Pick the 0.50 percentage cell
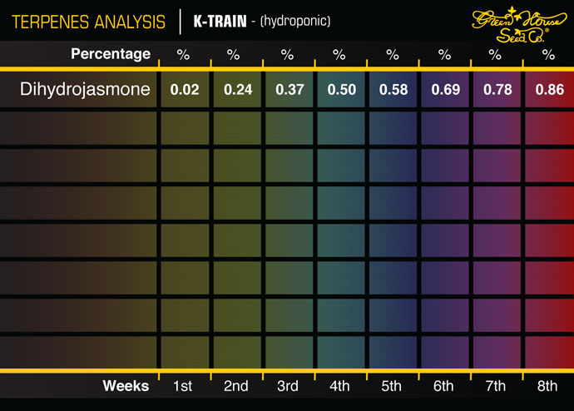Screen dimensions: 574x411 tap(339, 89)
